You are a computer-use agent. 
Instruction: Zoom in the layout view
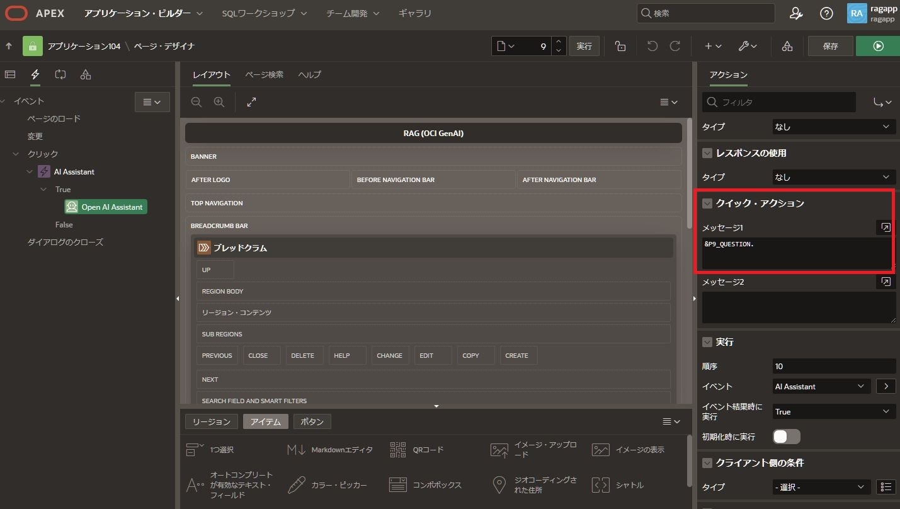219,102
